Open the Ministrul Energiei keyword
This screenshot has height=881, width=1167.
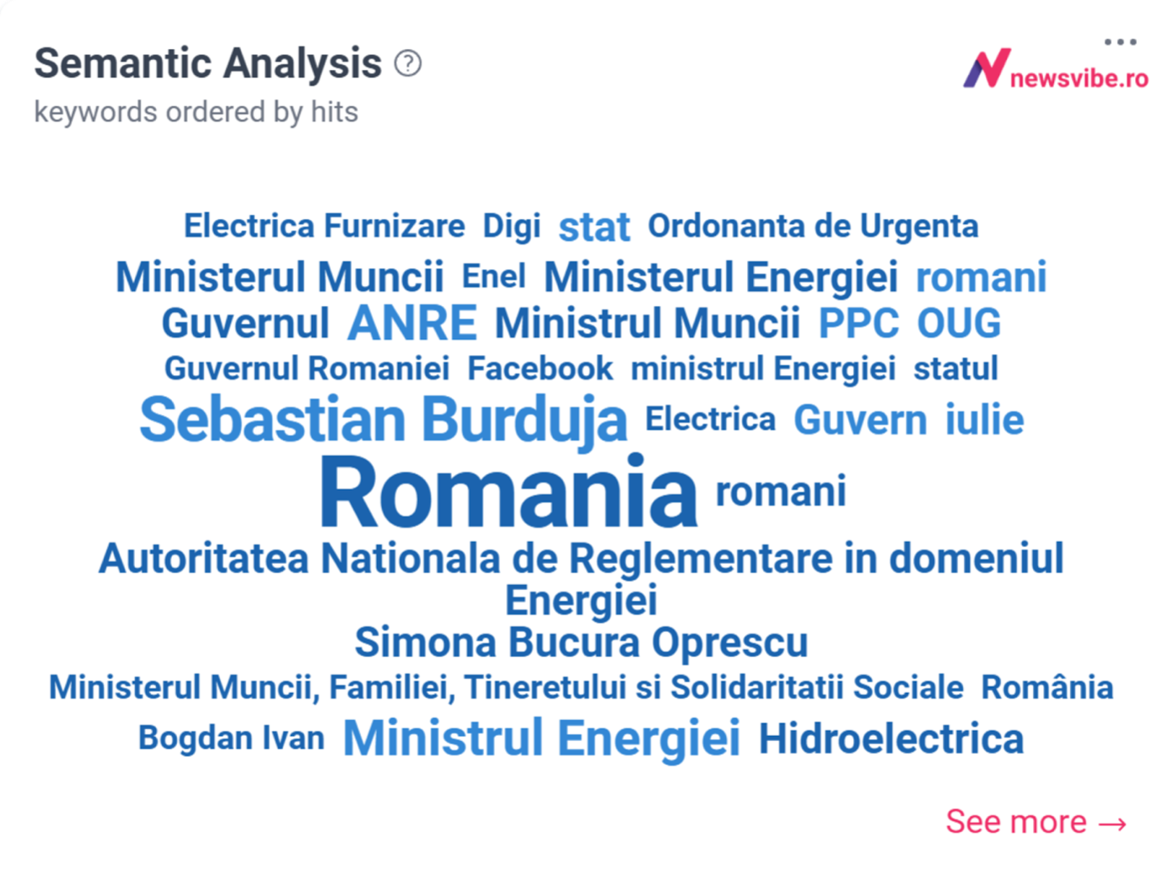(541, 738)
